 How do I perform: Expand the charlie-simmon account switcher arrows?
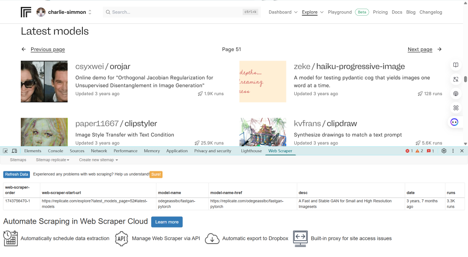point(90,12)
